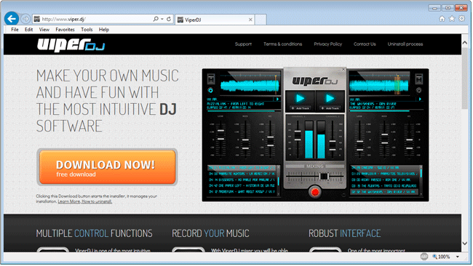Open a new blank tab
The image size is (473, 266).
[x=261, y=20]
